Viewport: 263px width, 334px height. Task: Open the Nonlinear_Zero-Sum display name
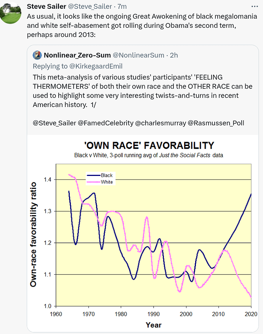click(77, 55)
